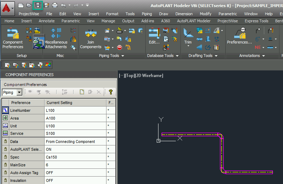Image resolution: width=283 pixels, height=184 pixels.
Task: Click the red stop icon in Piping Tools
Action: click(120, 47)
